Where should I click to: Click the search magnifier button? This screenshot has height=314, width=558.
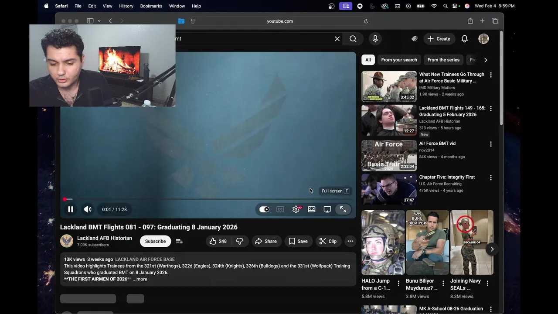click(353, 39)
